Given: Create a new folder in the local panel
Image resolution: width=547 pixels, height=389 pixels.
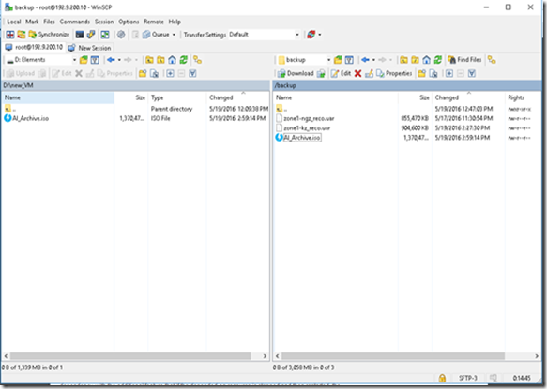Looking at the screenshot, I should pyautogui.click(x=143, y=73).
